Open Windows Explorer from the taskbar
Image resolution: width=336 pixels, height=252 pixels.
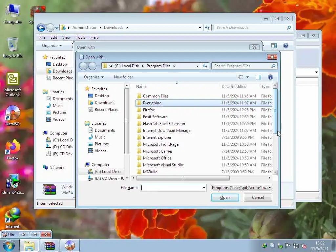tap(29, 245)
